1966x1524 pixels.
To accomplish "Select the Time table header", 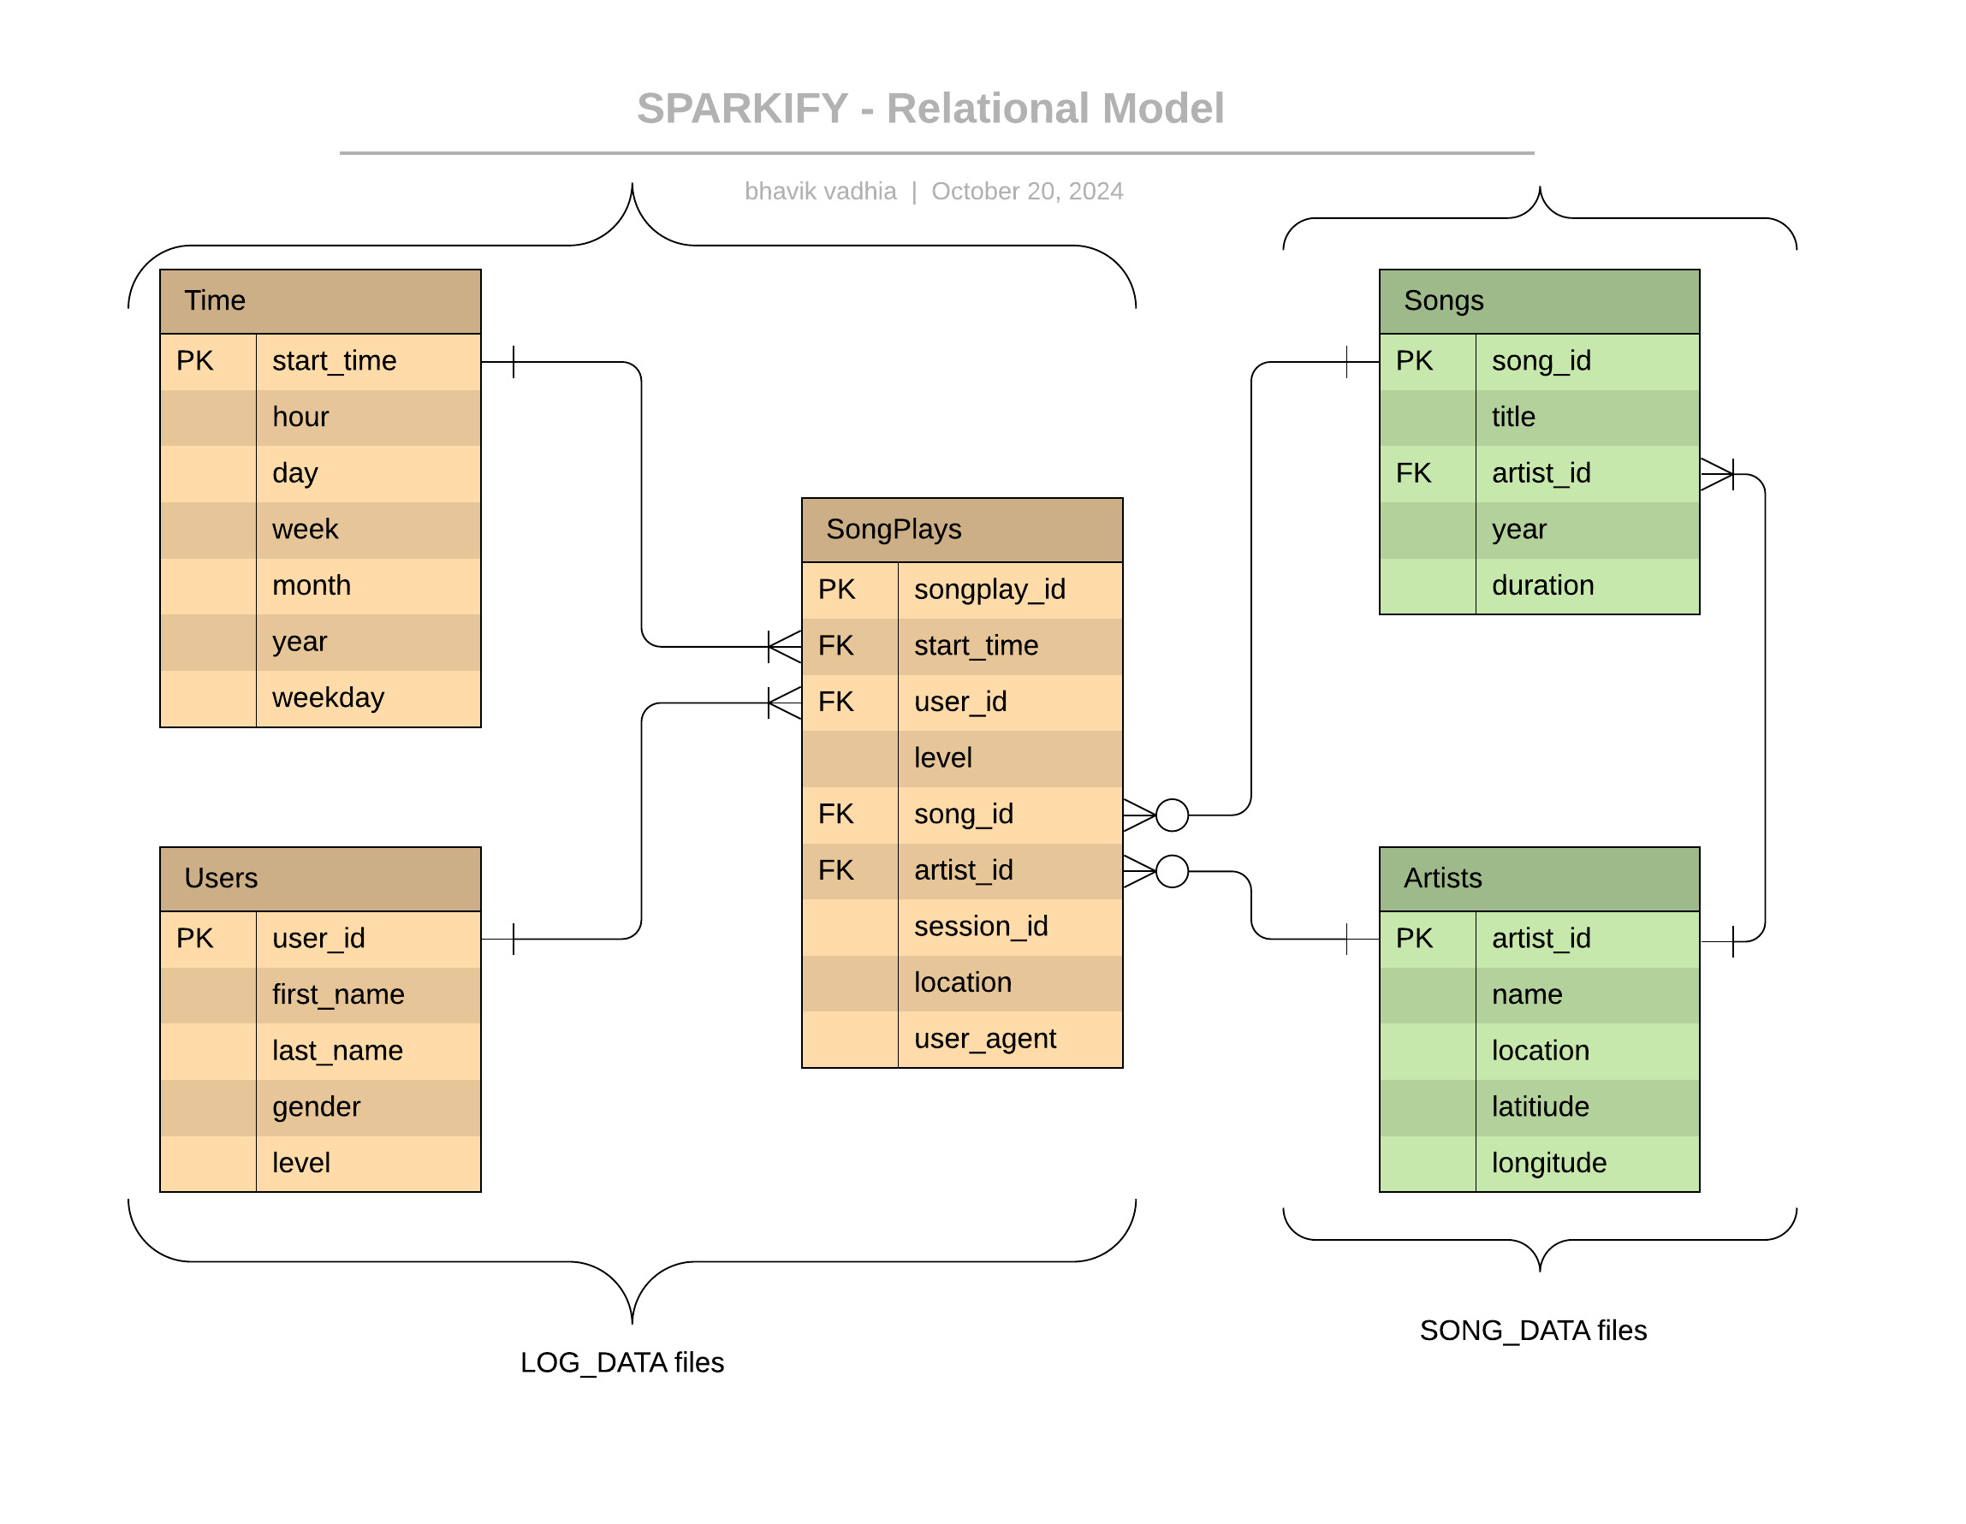I will pyautogui.click(x=320, y=301).
